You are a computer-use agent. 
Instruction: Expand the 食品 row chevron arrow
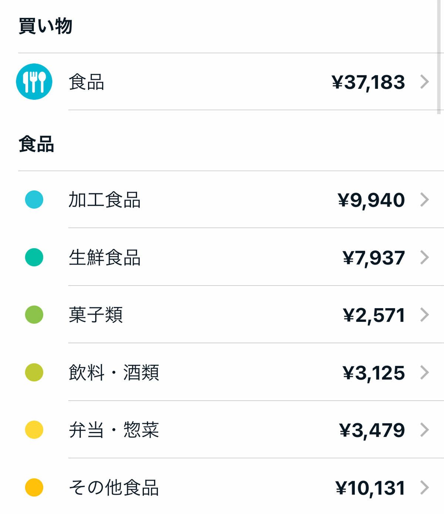425,82
